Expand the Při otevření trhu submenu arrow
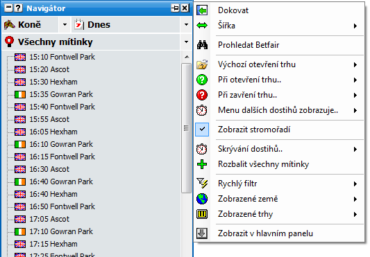This screenshot has width=370, height=257. coord(355,80)
